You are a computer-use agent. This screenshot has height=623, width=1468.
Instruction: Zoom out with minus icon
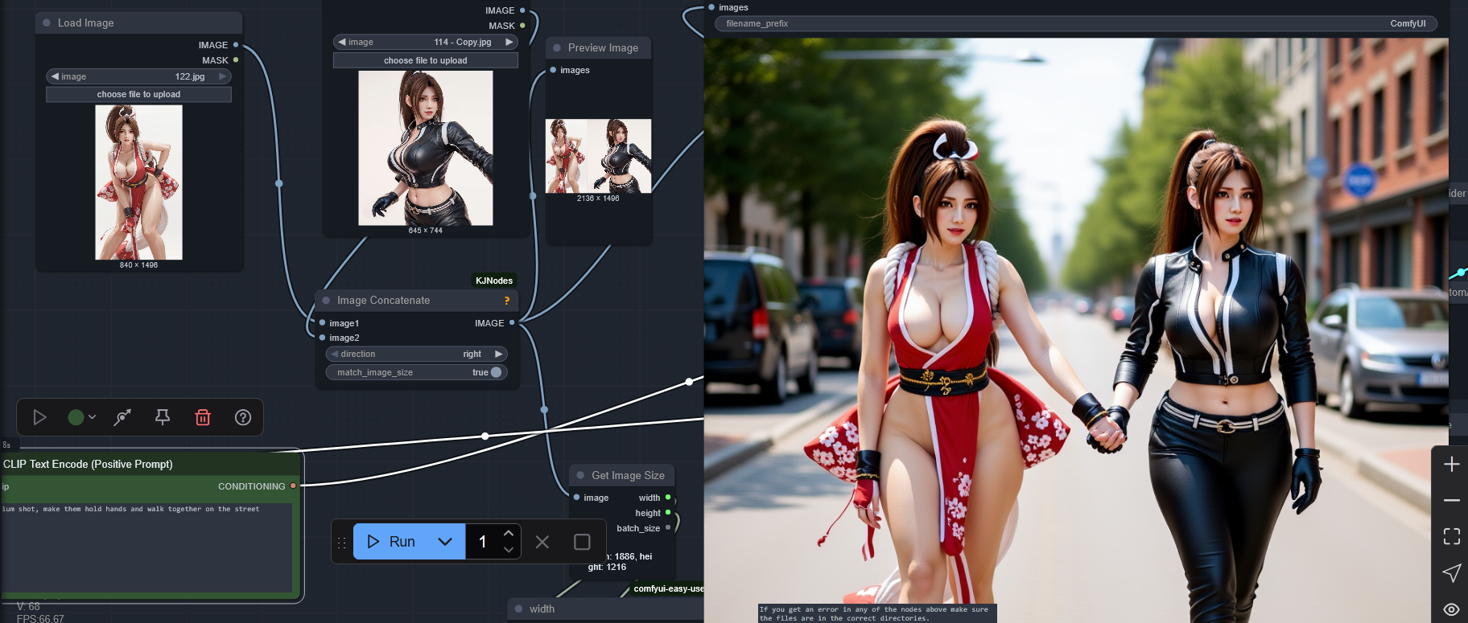tap(1452, 500)
